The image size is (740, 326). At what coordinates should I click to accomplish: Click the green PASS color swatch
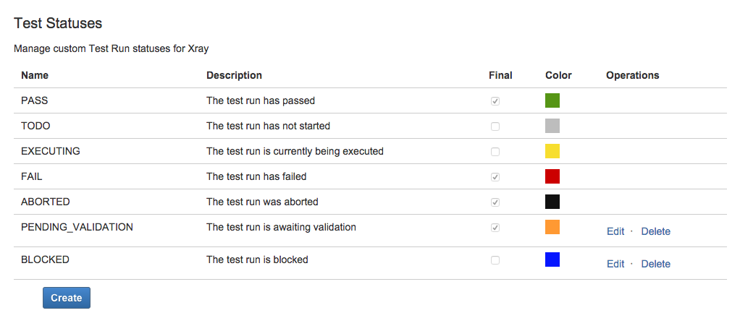click(552, 100)
